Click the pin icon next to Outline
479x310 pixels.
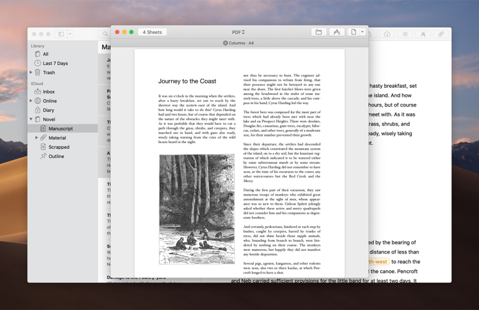tap(44, 156)
